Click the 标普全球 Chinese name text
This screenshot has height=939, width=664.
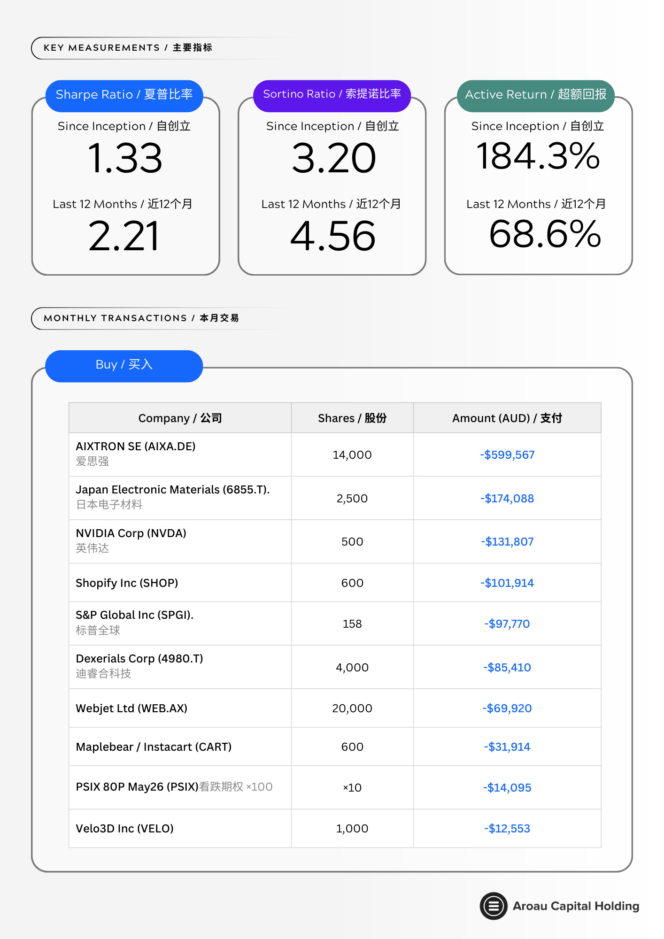coord(98,631)
